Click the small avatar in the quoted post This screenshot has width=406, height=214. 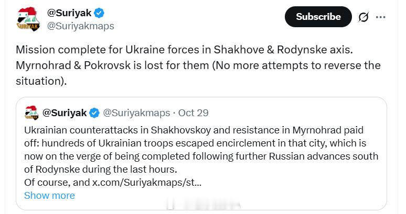click(31, 113)
